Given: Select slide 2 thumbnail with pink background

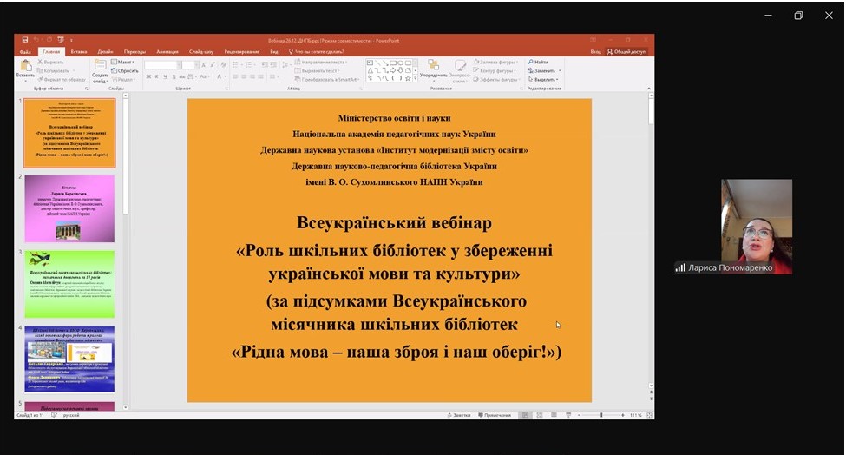Looking at the screenshot, I should point(69,208).
